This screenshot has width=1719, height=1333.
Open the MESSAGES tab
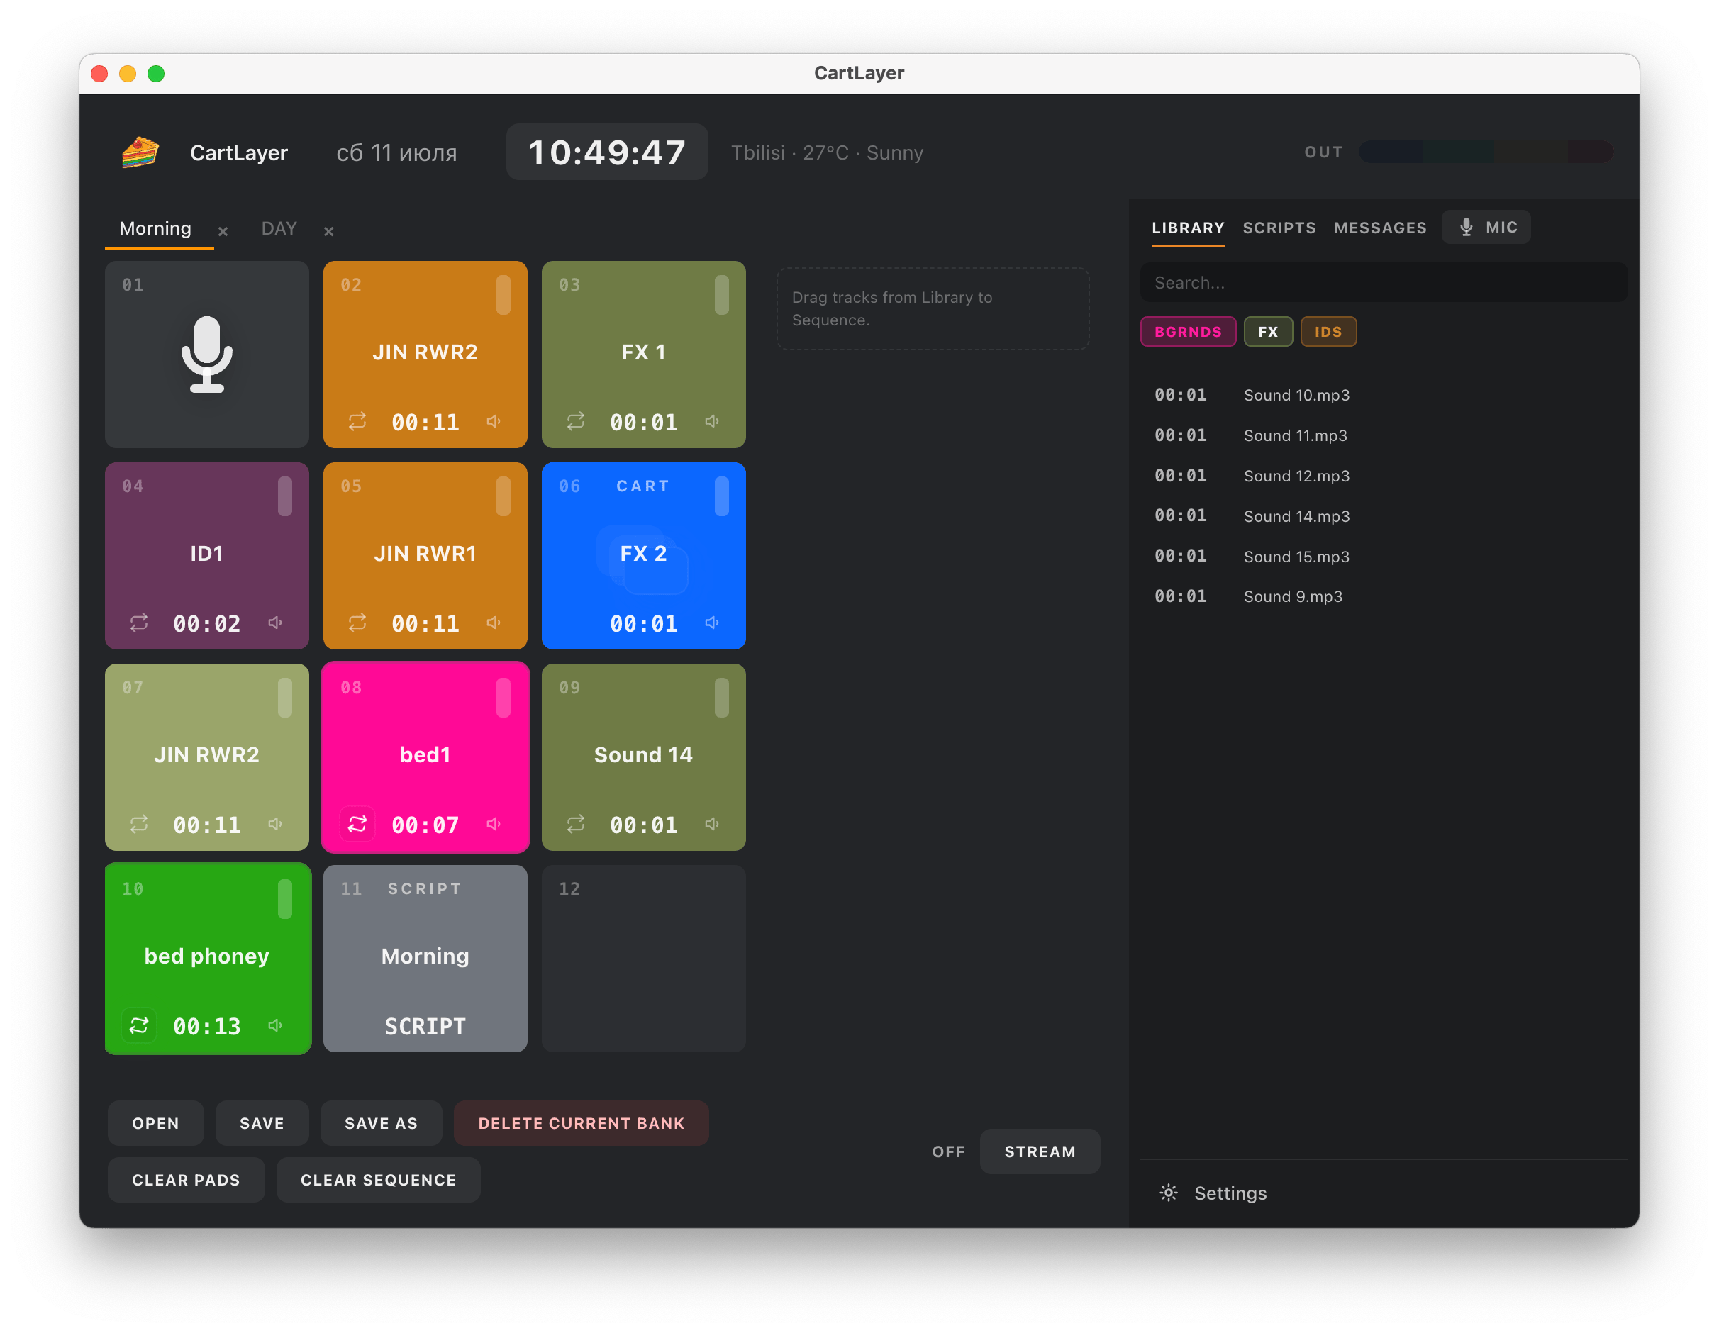(1380, 228)
